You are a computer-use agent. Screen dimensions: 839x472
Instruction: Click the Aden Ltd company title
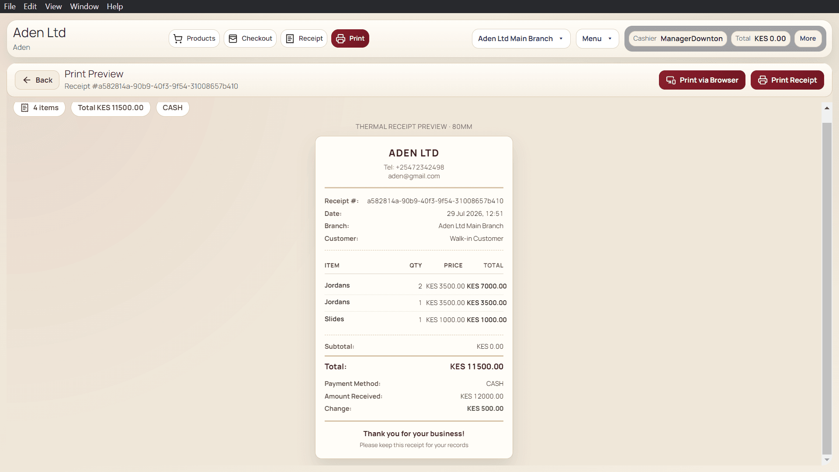[x=39, y=33]
